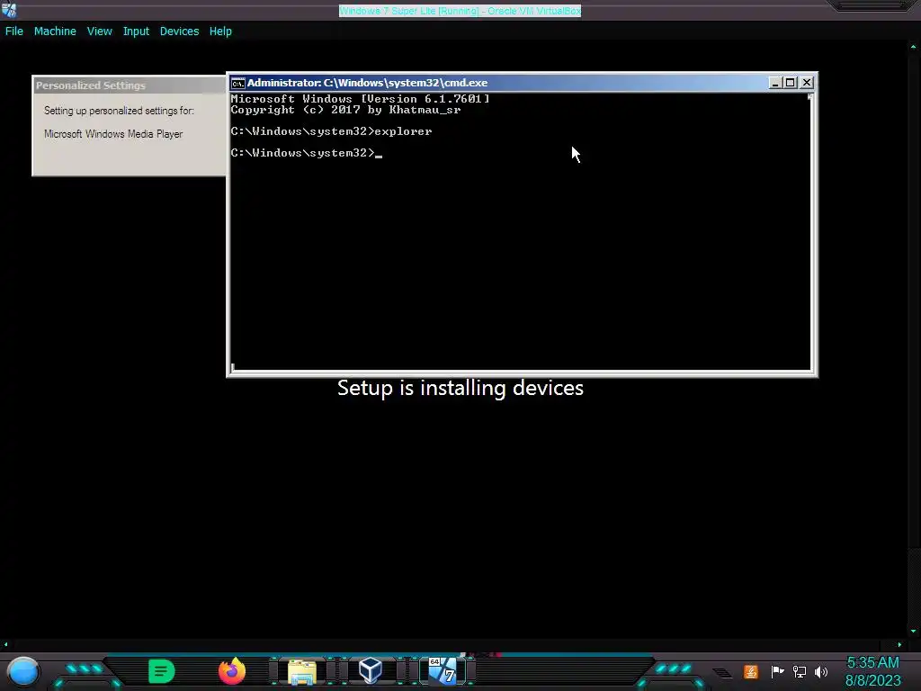
Task: Open the Help menu
Action: click(220, 31)
